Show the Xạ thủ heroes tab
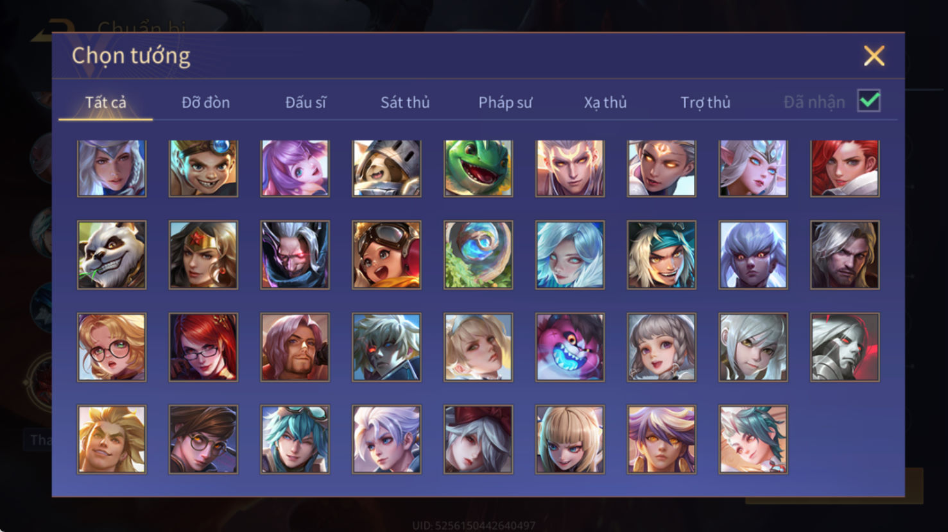The width and height of the screenshot is (948, 532). pos(605,103)
